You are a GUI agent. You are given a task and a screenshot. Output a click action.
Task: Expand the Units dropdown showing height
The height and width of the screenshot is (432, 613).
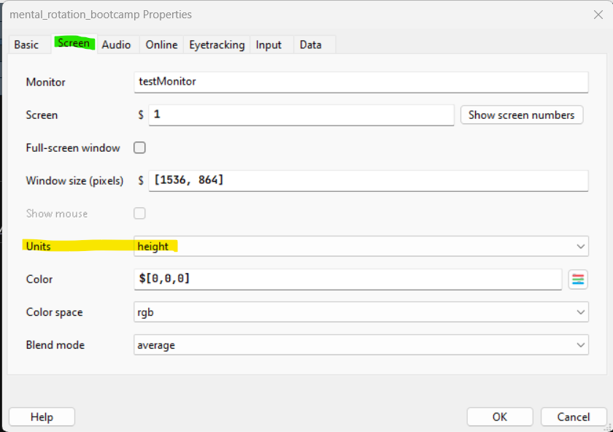point(361,247)
